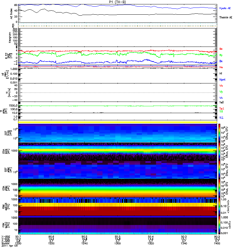Click the top SST ion Eflux color bar

coord(219,133)
